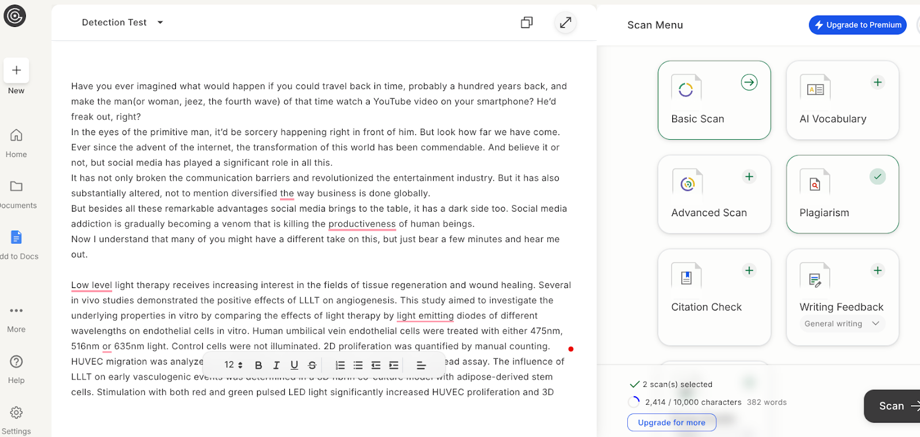Click the Upgrade to Premium button
This screenshot has height=437, width=920.
click(857, 25)
